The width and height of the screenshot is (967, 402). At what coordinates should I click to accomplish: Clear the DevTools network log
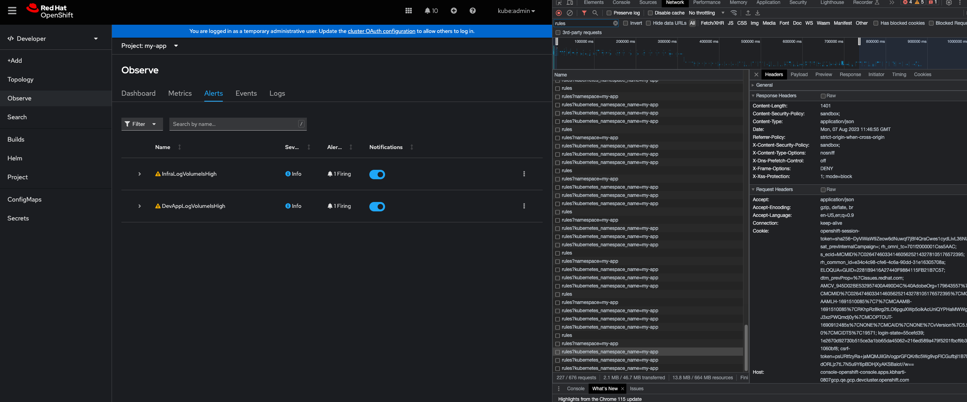pos(570,13)
